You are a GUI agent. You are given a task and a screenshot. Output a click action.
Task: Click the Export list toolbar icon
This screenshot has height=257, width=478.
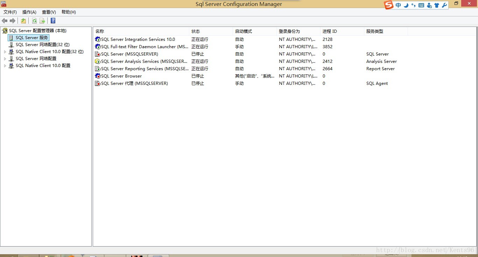point(42,21)
